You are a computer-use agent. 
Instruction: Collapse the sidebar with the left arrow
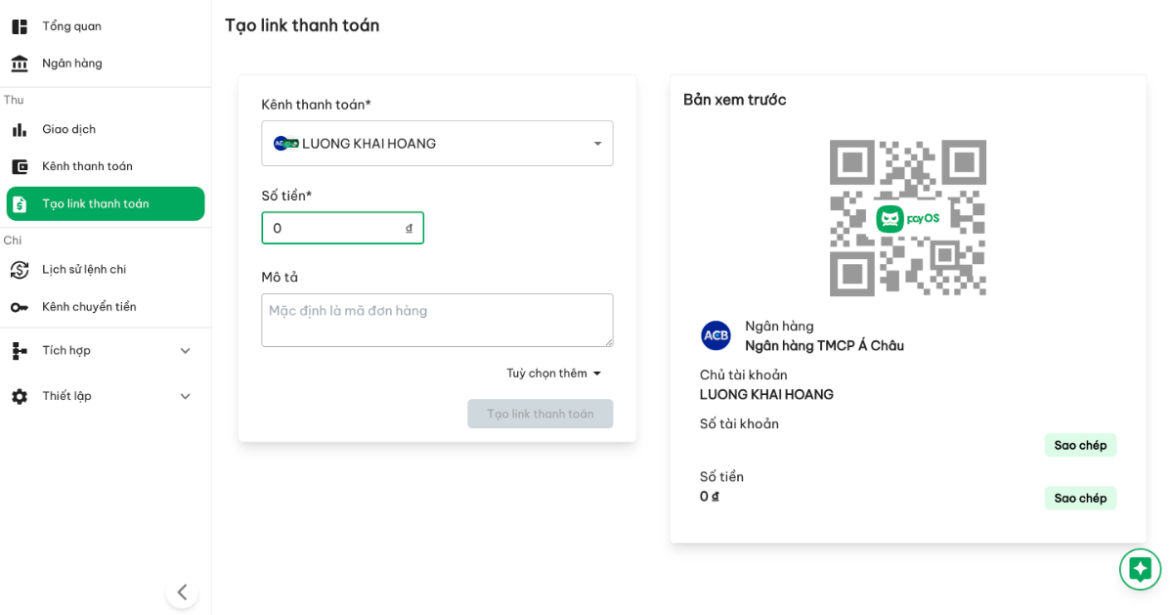click(182, 592)
